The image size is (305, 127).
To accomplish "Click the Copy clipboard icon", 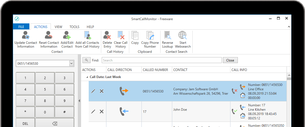I will point(135,35).
